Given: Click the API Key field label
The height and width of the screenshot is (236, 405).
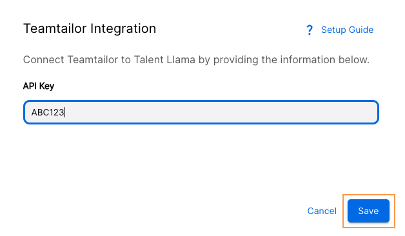Looking at the screenshot, I should (39, 86).
